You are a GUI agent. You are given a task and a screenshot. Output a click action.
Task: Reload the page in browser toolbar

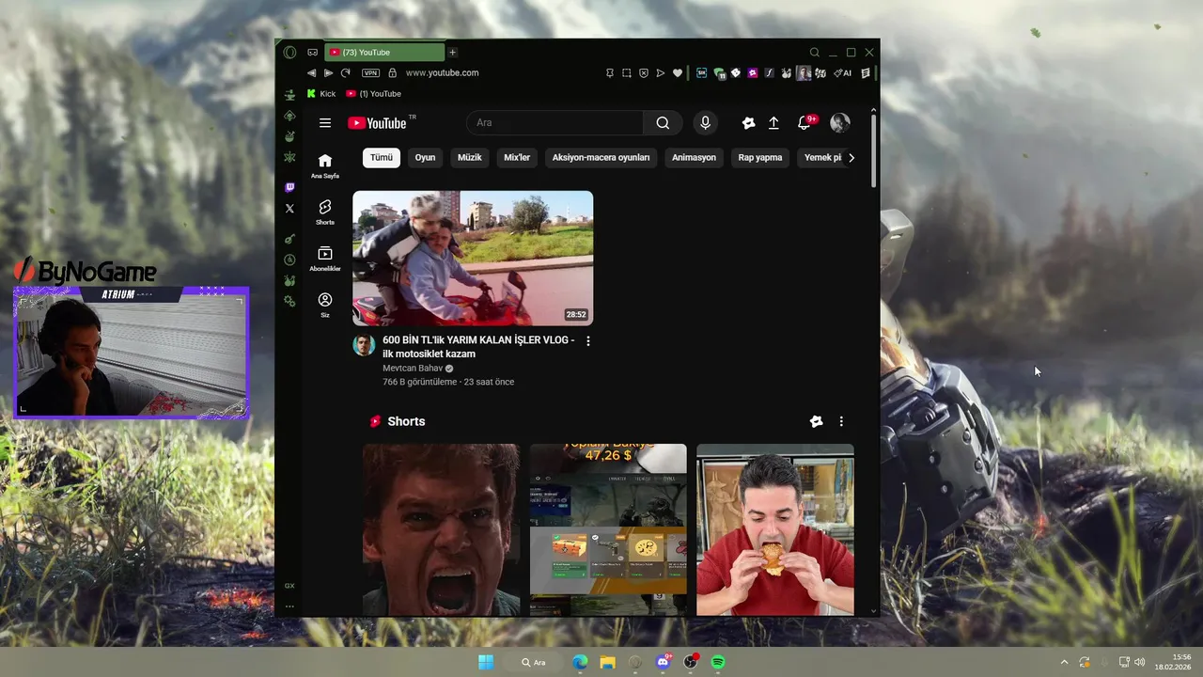[x=345, y=72]
